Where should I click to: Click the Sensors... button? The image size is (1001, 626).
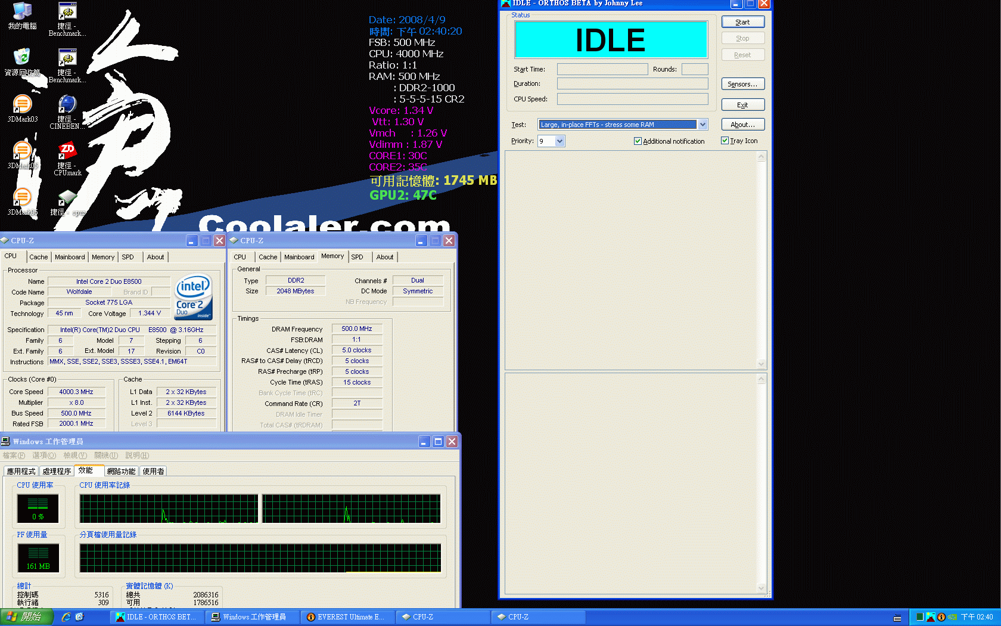pyautogui.click(x=742, y=84)
